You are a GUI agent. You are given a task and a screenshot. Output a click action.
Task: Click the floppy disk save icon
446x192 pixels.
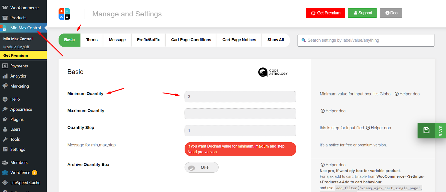[x=426, y=130]
